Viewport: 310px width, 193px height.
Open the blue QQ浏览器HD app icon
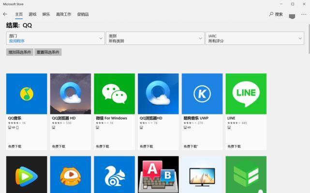point(158,94)
